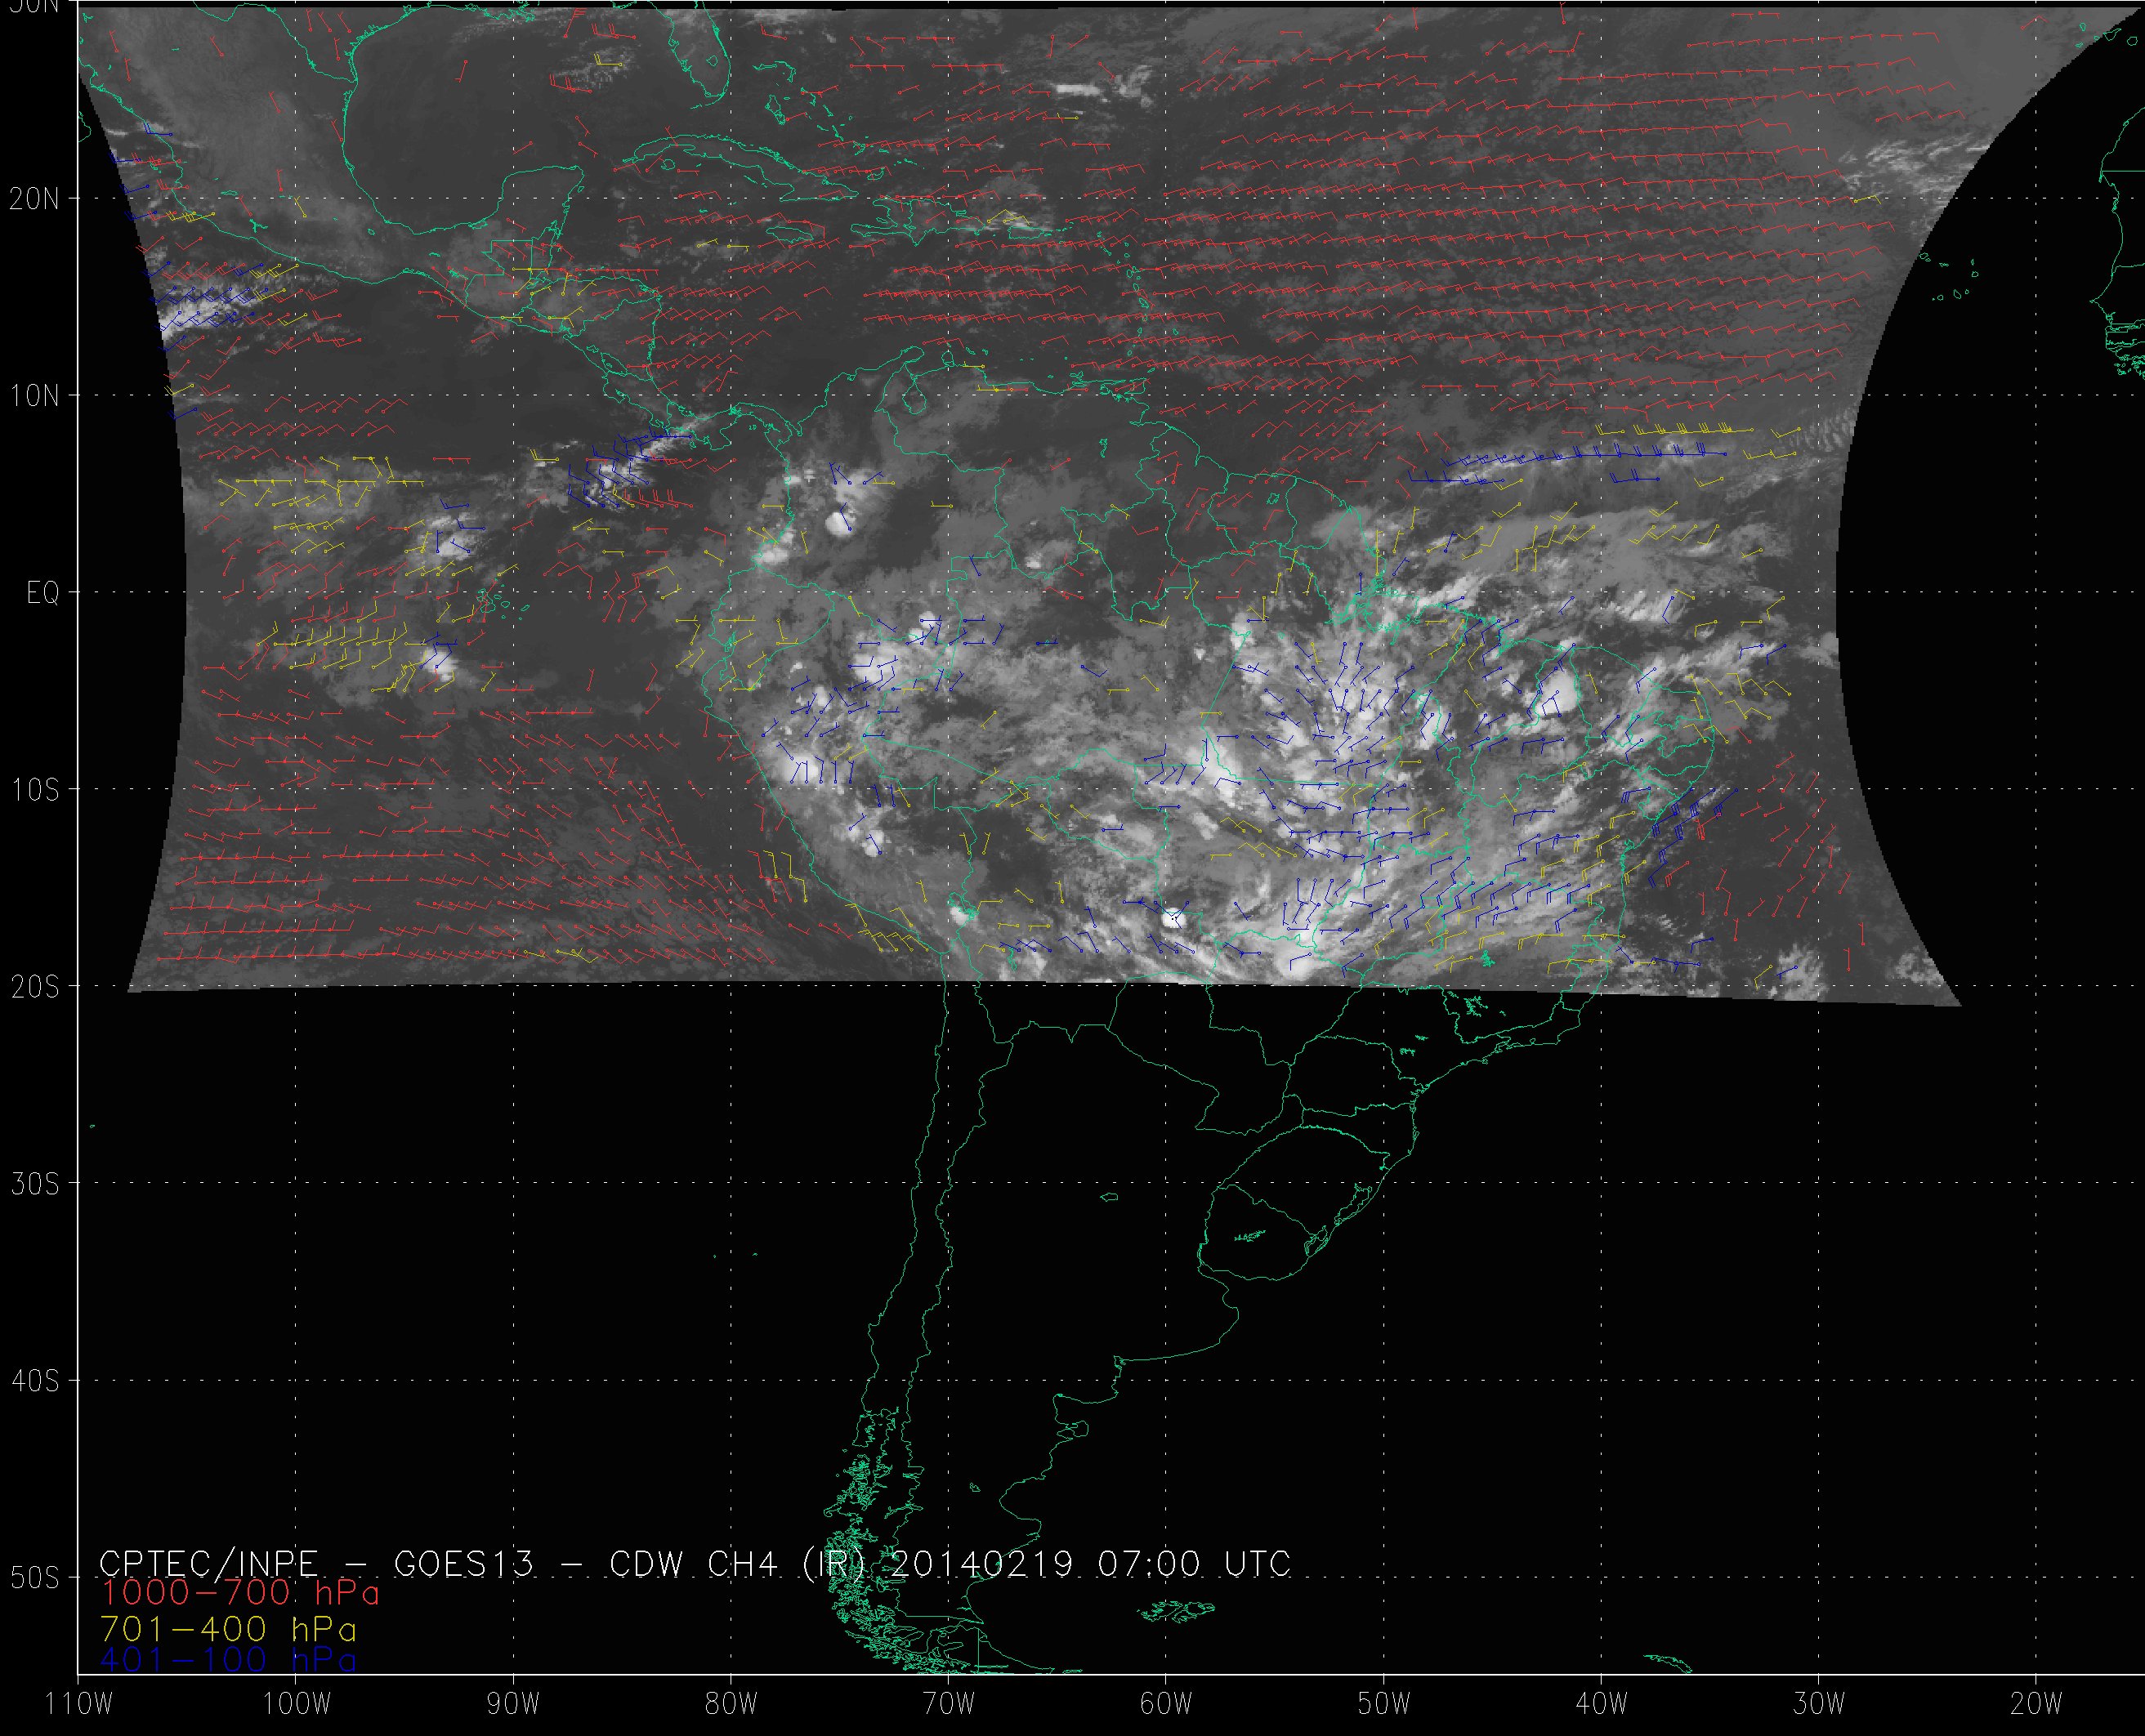
Task: Click the 90W longitude axis label
Action: 513,1704
